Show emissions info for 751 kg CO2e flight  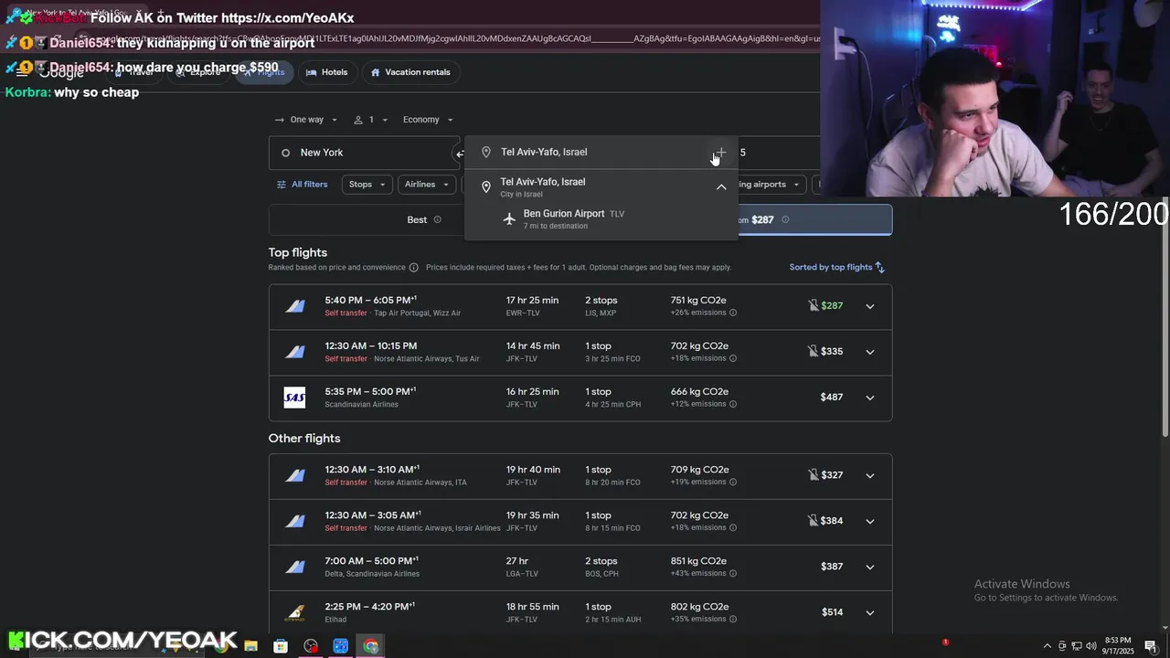click(x=733, y=313)
